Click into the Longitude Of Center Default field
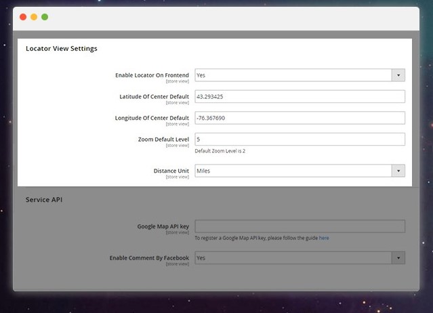This screenshot has height=313, width=433. [300, 118]
